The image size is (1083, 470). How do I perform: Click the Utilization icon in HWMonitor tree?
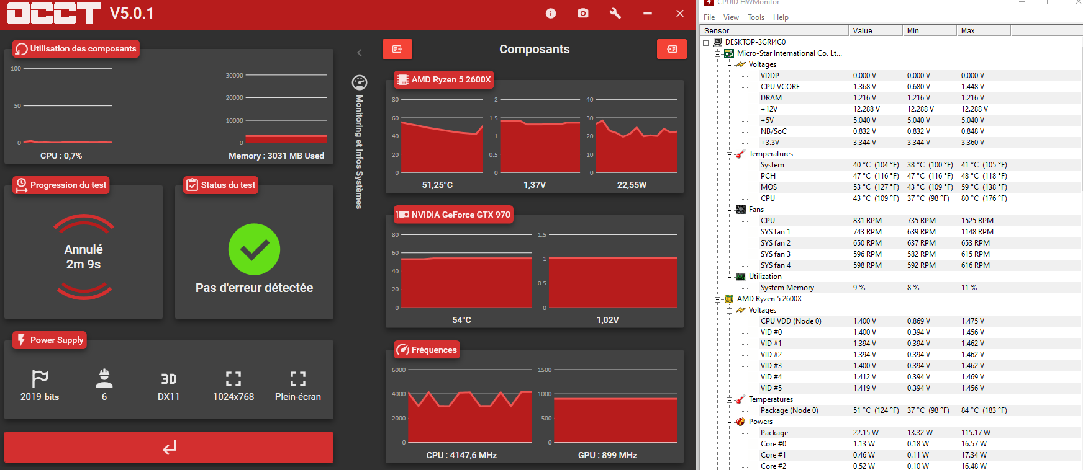point(741,277)
